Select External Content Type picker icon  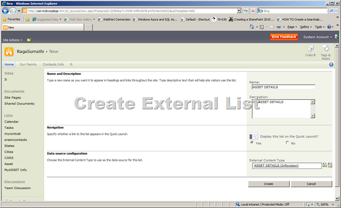point(330,165)
